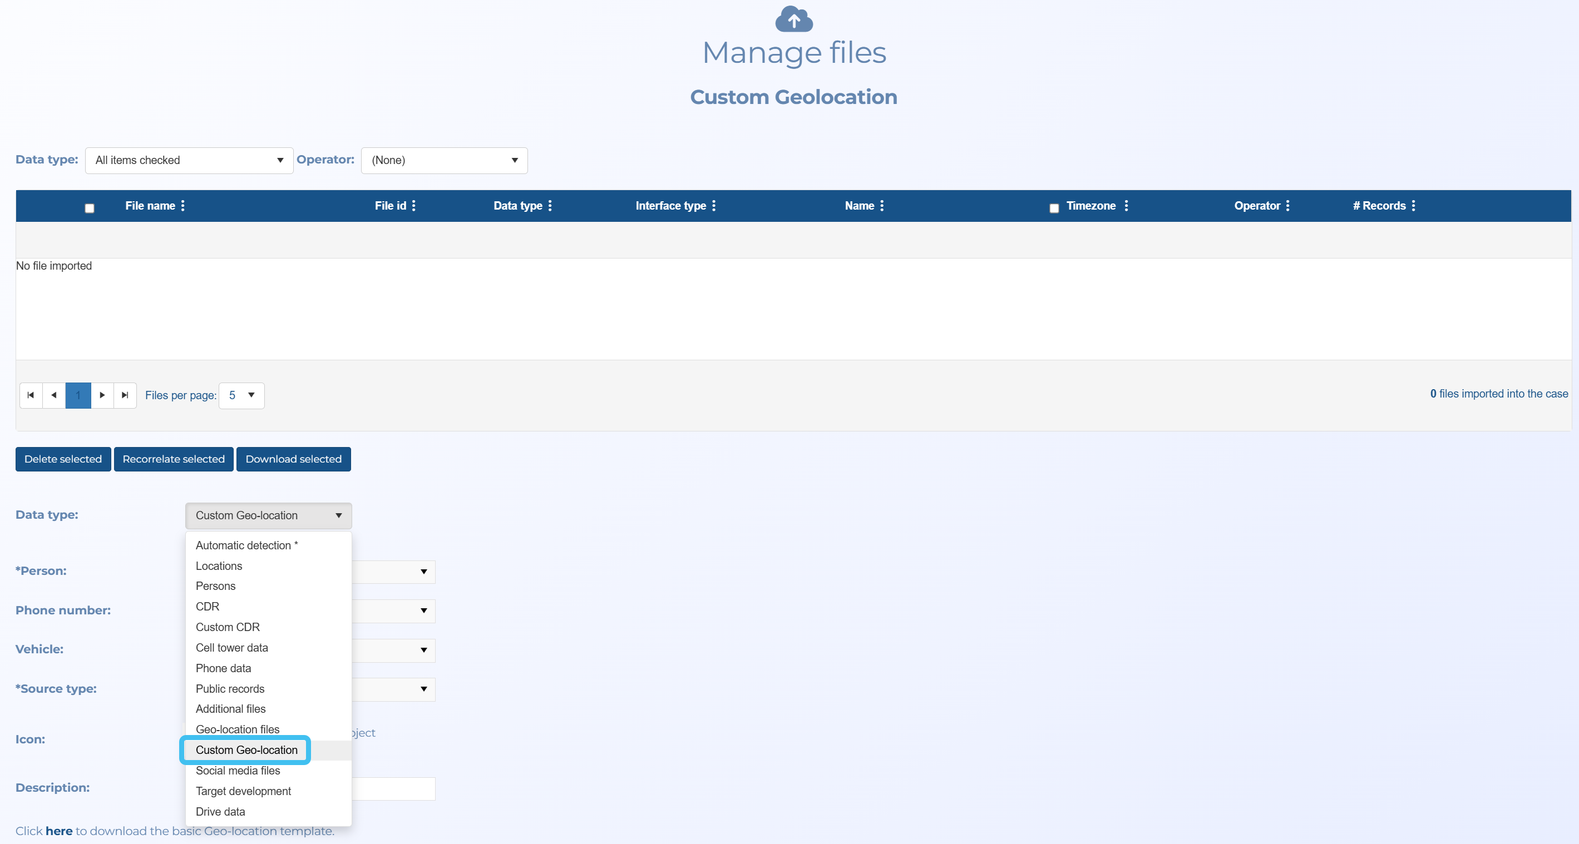Expand the Data type filter dropdown

(x=189, y=161)
